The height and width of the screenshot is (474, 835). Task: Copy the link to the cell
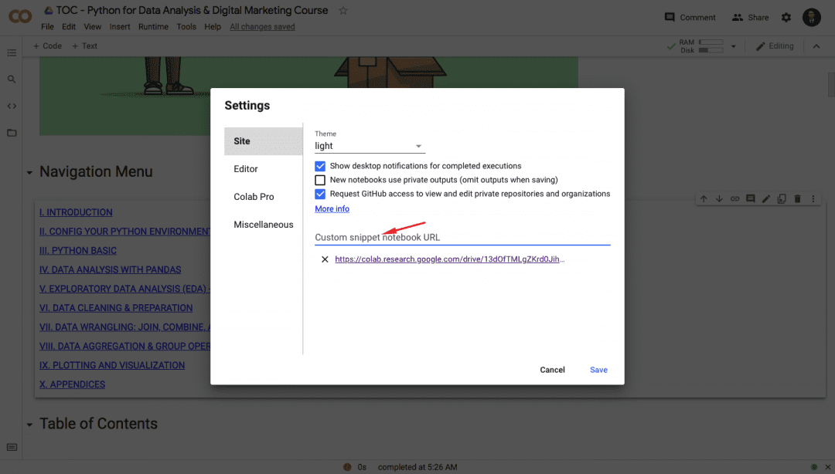734,198
